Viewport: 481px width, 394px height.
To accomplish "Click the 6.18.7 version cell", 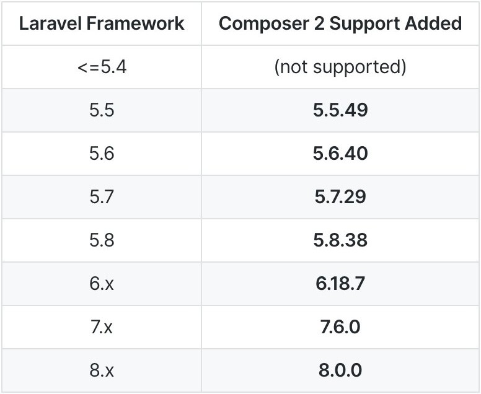I will tap(340, 284).
